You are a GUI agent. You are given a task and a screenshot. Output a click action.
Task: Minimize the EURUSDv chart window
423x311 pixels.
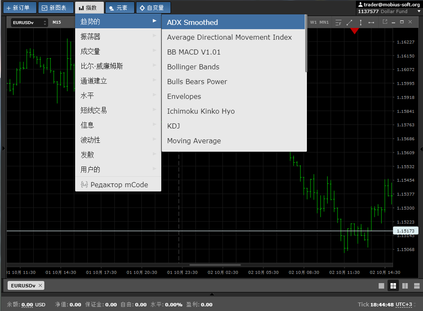coord(393,22)
